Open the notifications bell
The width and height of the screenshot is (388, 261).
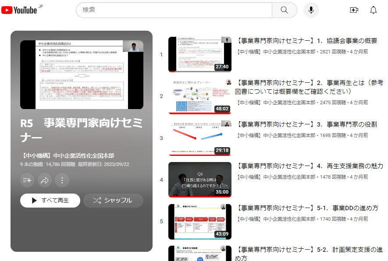(x=373, y=10)
